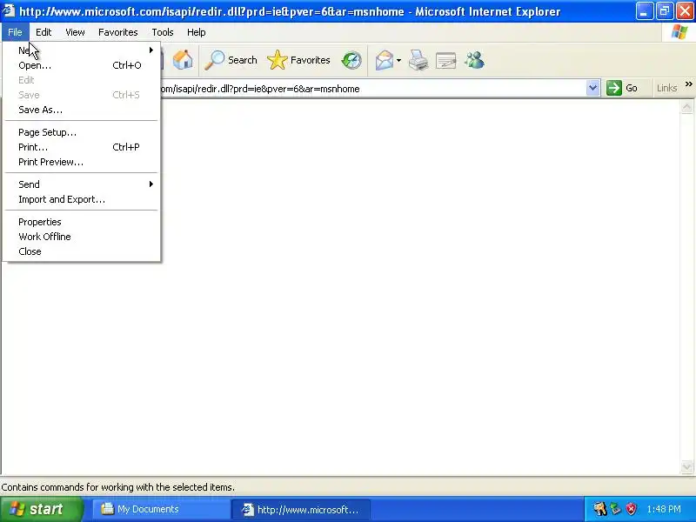The image size is (696, 522).
Task: Open the Edit menu
Action: (x=43, y=32)
